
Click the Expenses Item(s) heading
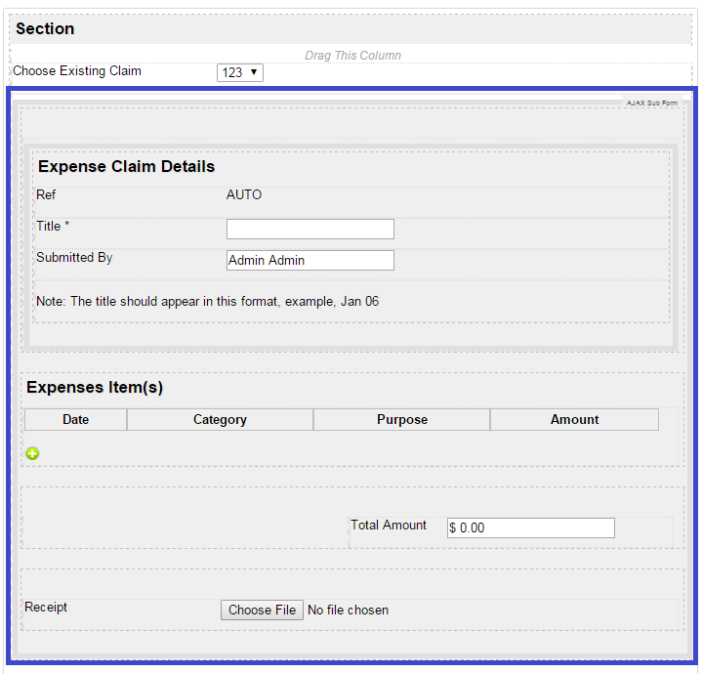click(x=95, y=388)
